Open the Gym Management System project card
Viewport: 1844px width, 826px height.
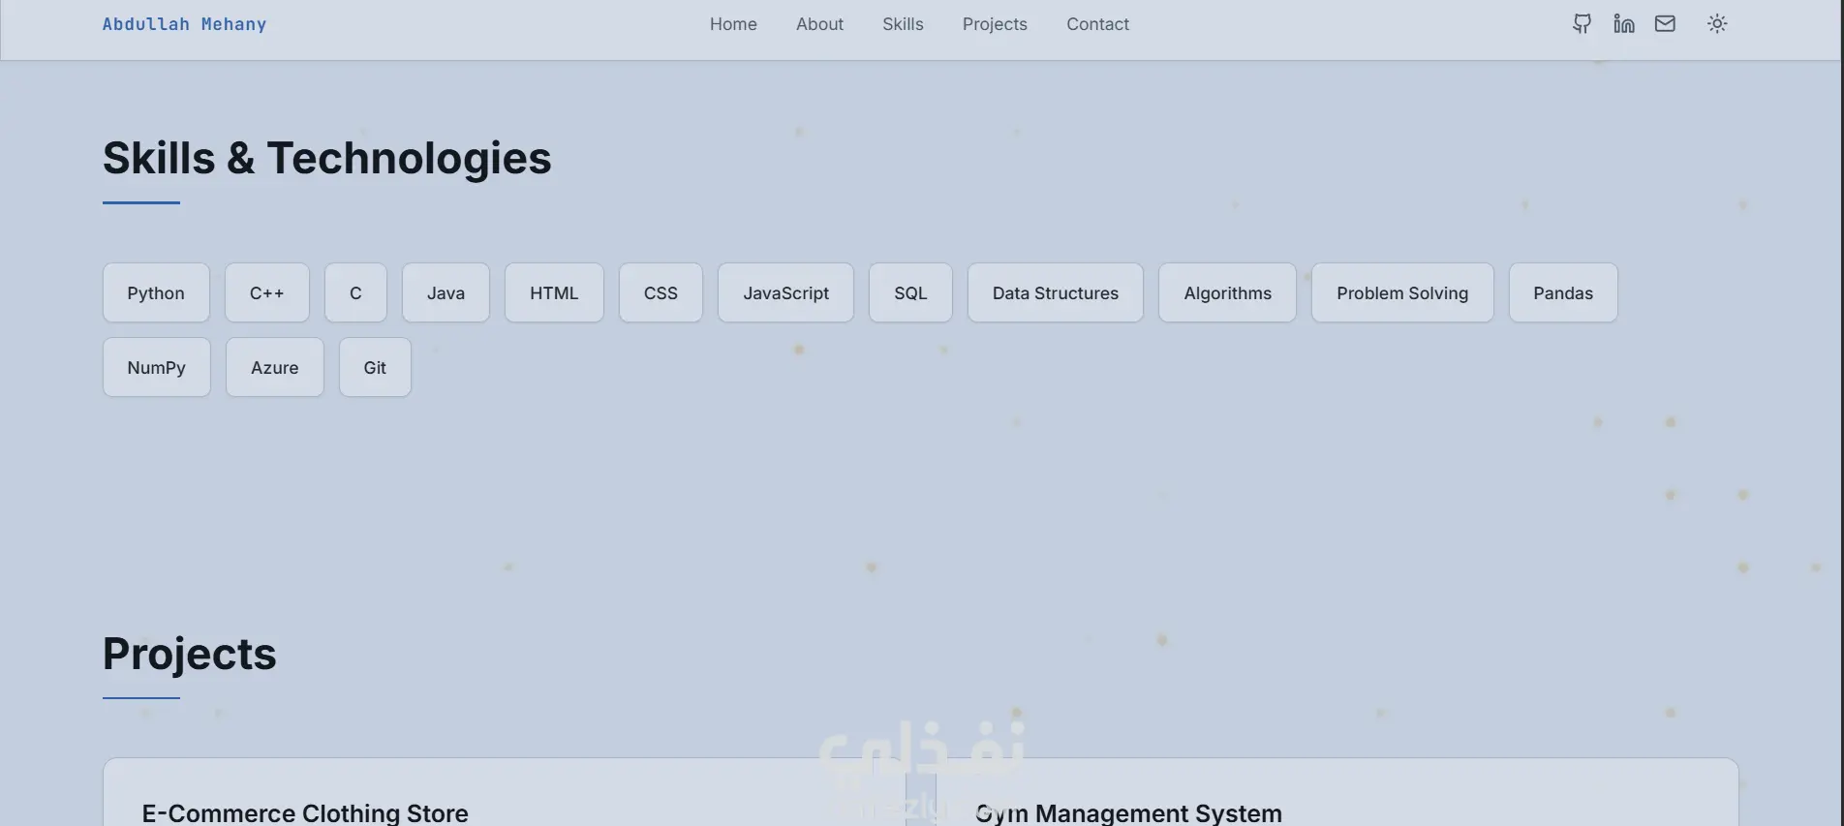tap(1337, 793)
